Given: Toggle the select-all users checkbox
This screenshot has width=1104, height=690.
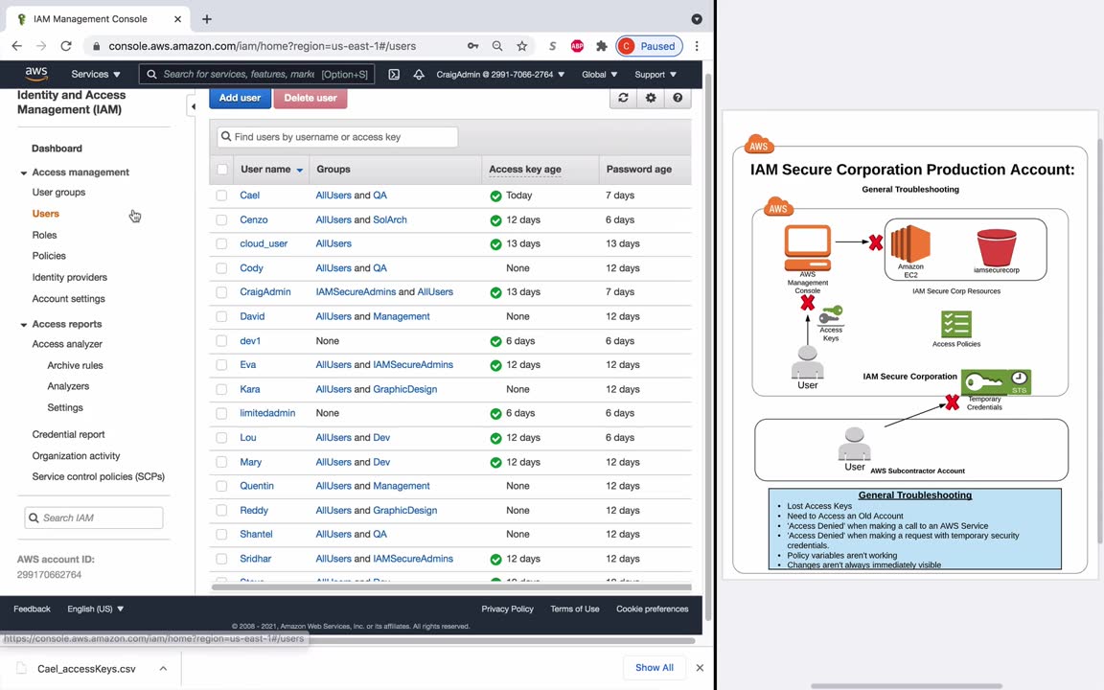Looking at the screenshot, I should 222,169.
